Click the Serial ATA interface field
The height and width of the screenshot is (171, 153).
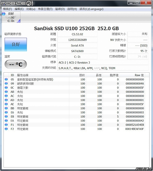[x=77, y=45]
